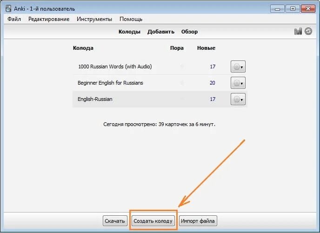Click the Anki app icon in title bar
Screen dimensions: 320x233
pos(8,8)
